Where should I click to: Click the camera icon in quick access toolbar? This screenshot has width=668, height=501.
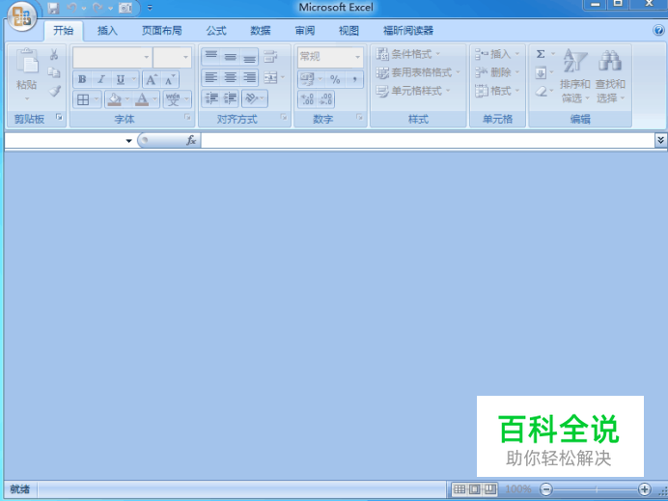(125, 8)
